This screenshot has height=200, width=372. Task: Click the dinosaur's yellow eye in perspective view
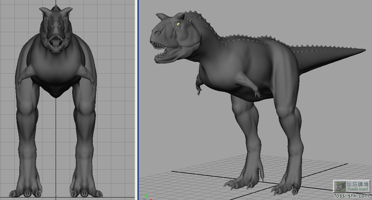(178, 25)
